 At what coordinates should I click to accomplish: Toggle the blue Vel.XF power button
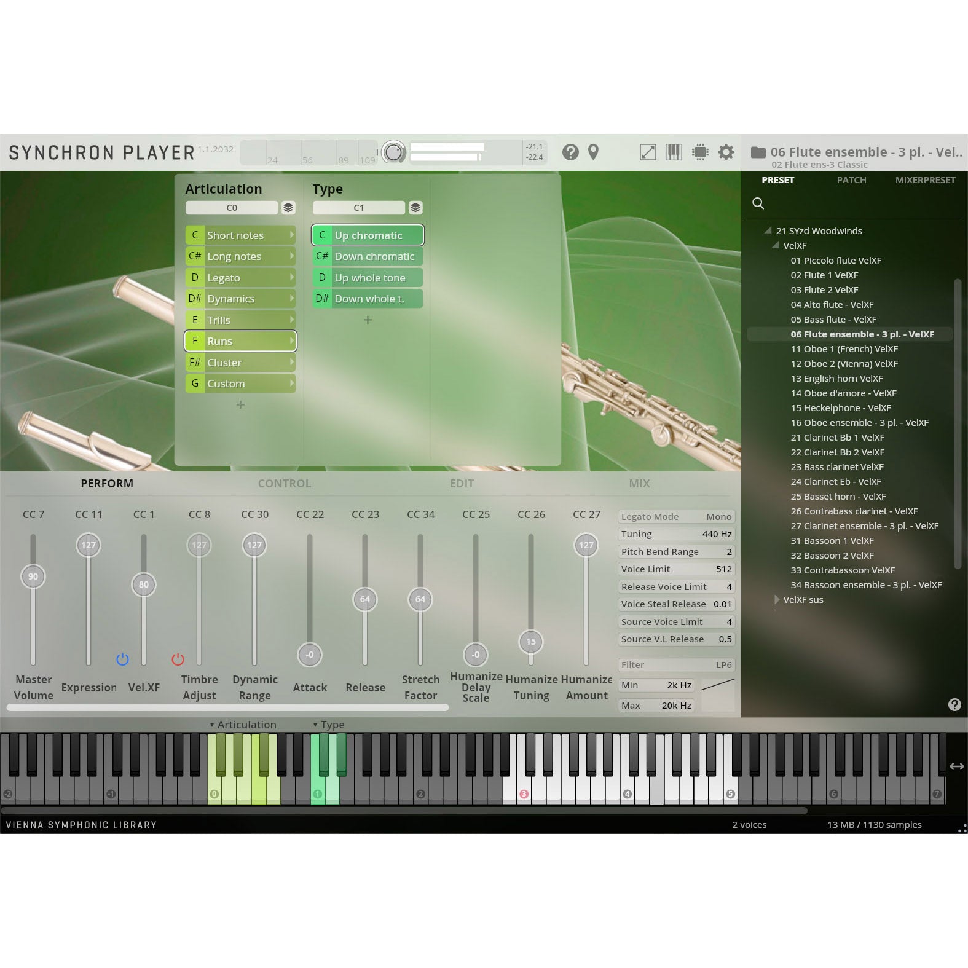122,659
